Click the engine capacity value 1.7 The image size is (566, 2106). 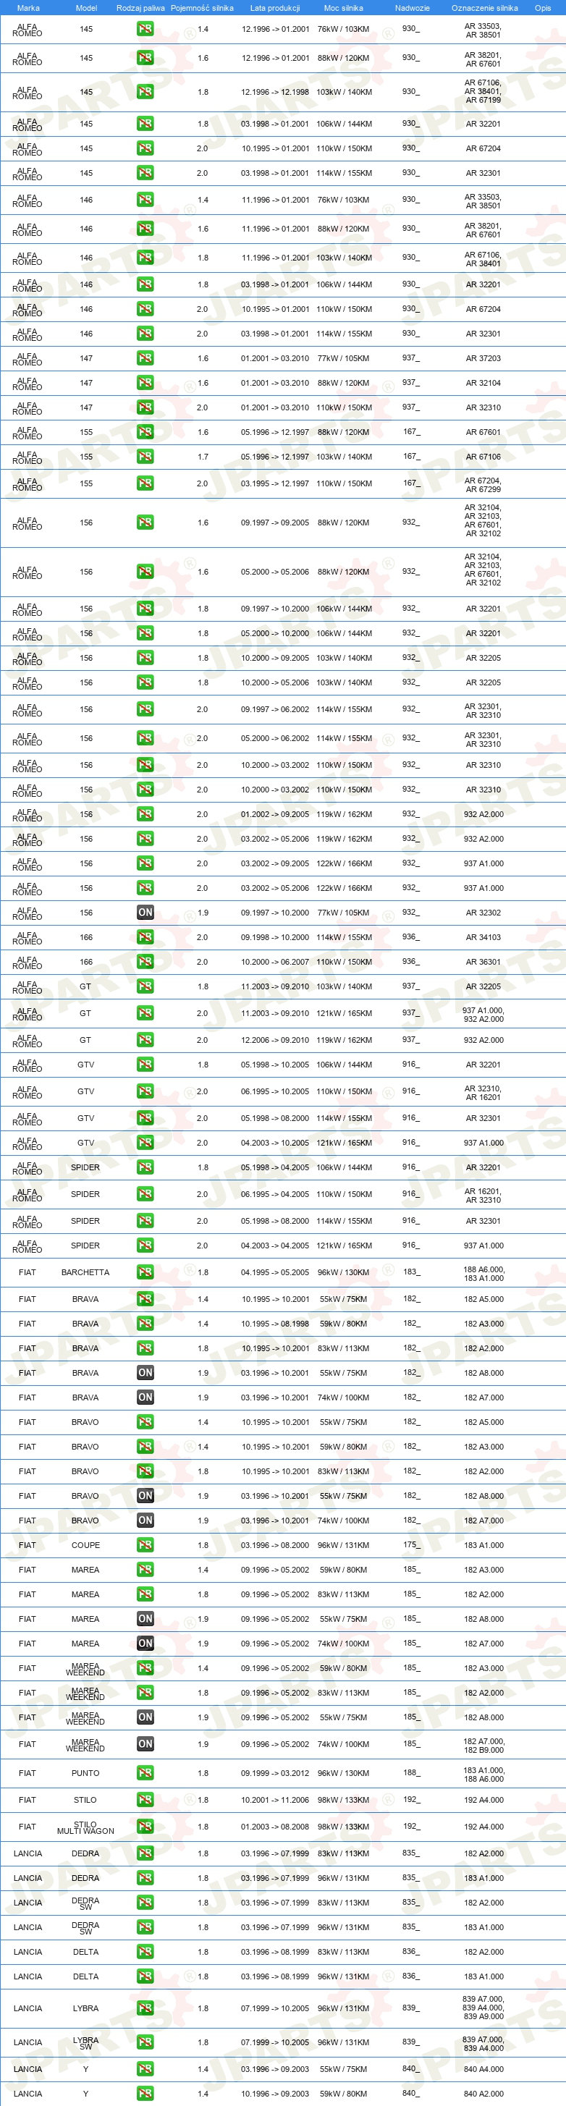(x=203, y=457)
